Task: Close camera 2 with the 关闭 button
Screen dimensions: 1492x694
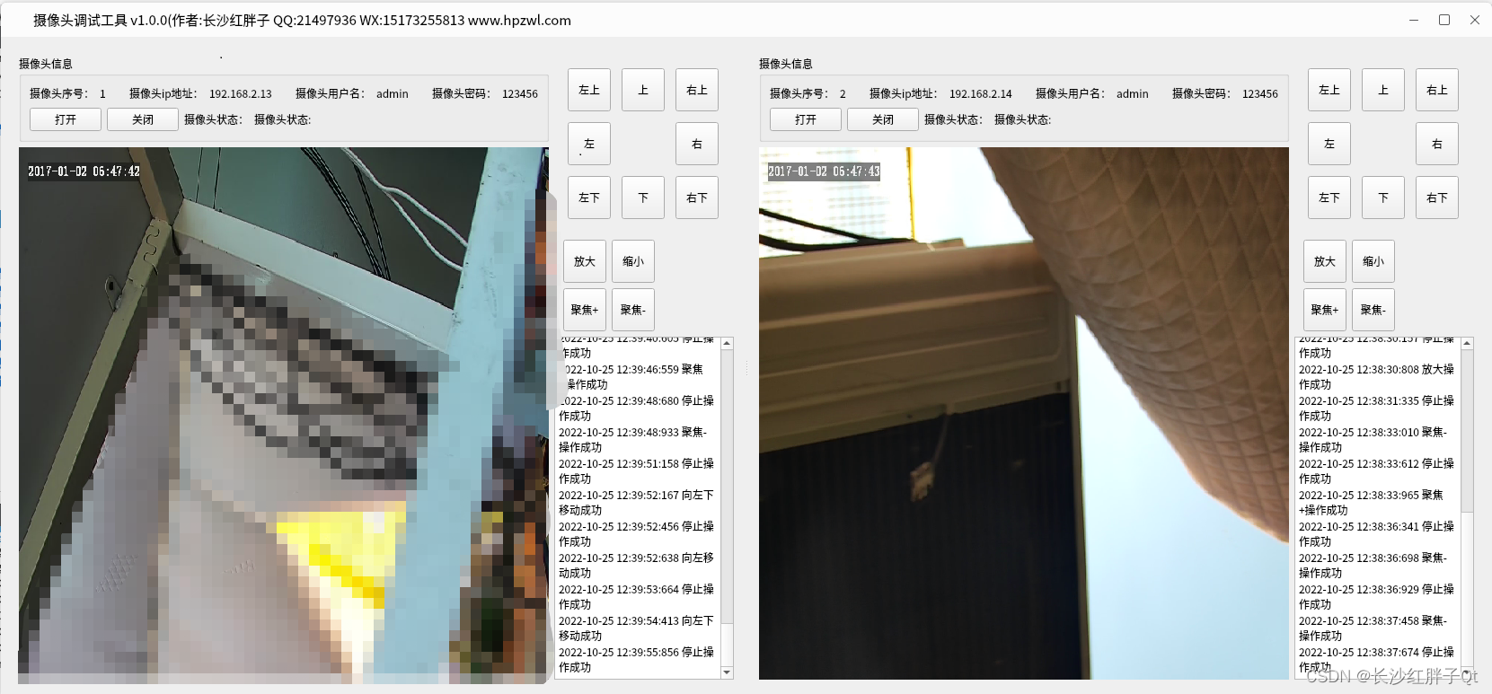Action: point(883,119)
